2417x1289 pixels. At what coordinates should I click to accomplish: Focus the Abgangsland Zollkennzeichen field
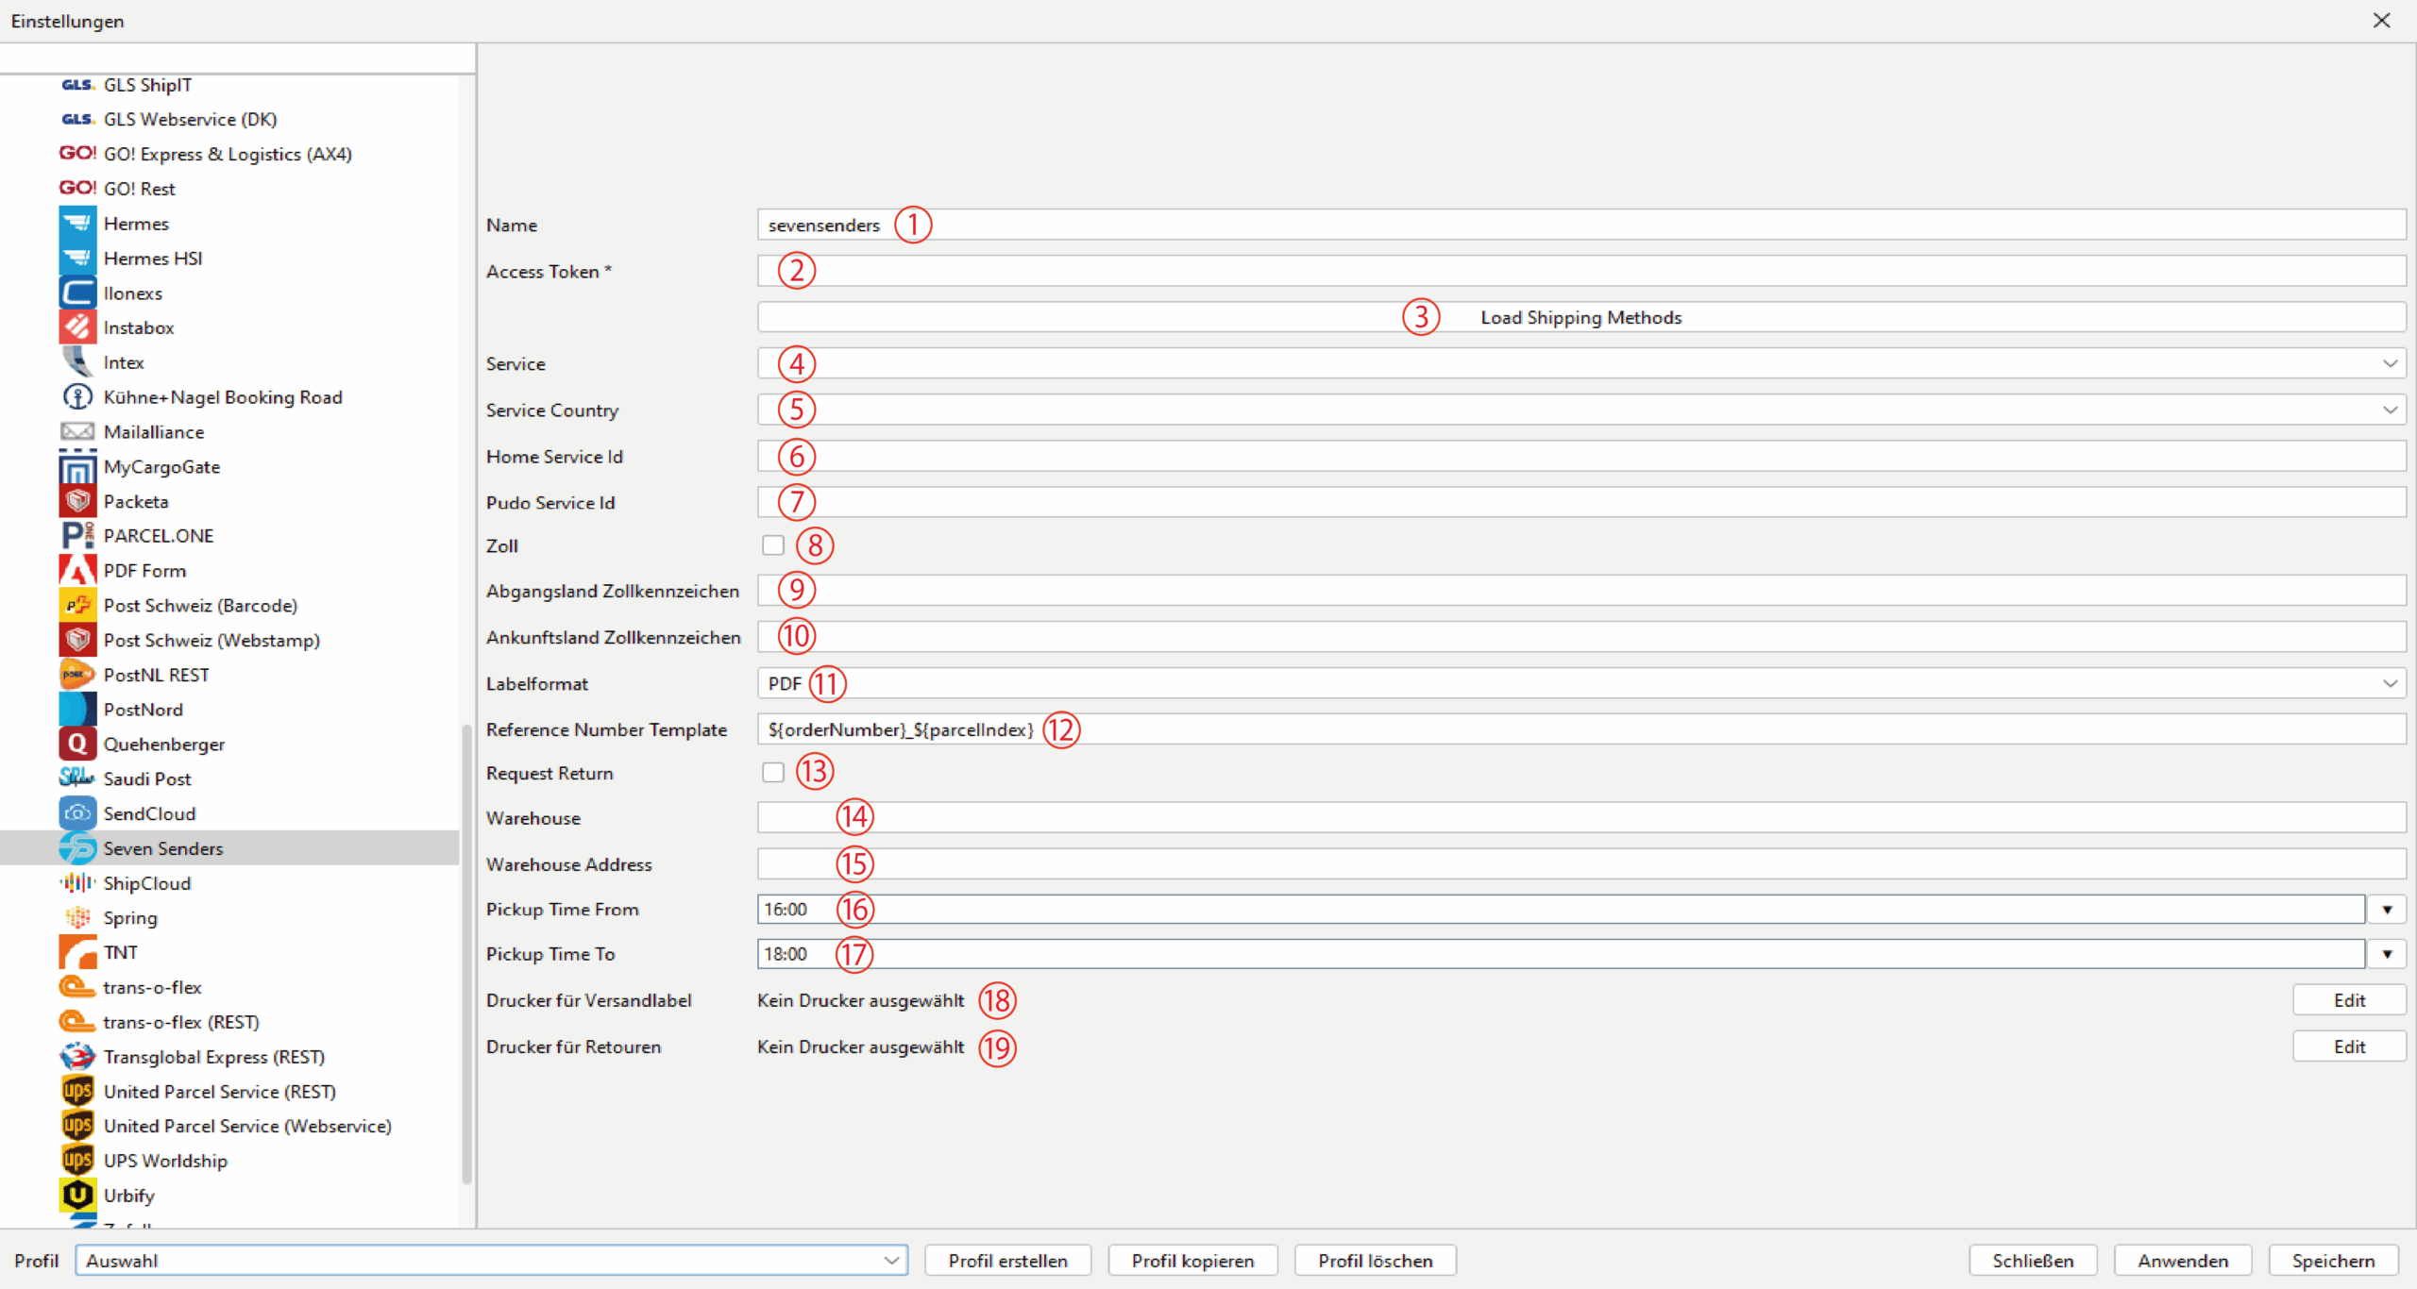coord(1581,591)
